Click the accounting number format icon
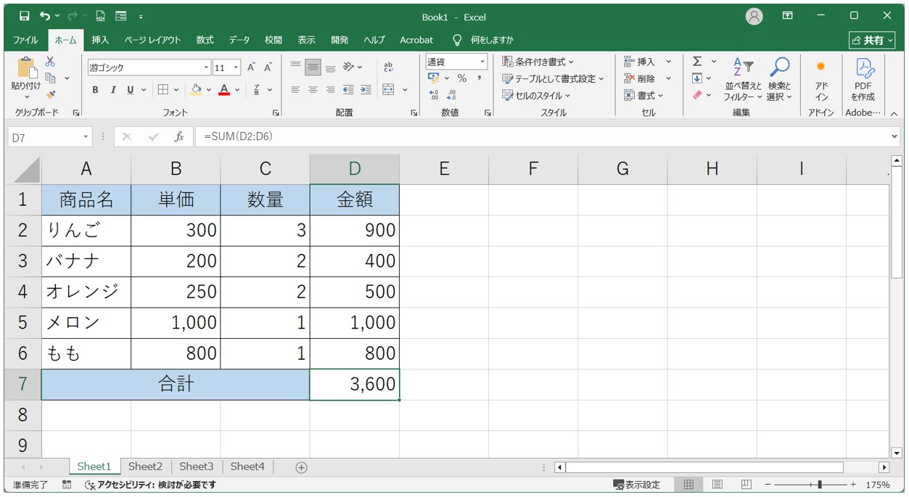909x497 pixels. click(434, 78)
